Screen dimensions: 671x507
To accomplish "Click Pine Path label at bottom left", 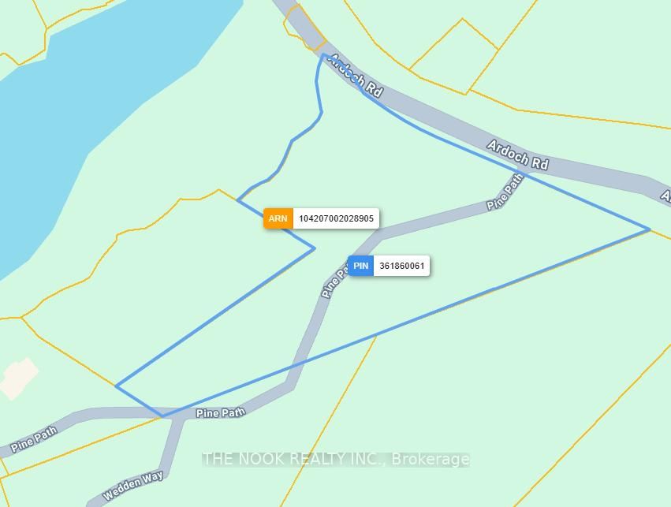I will pos(34,439).
